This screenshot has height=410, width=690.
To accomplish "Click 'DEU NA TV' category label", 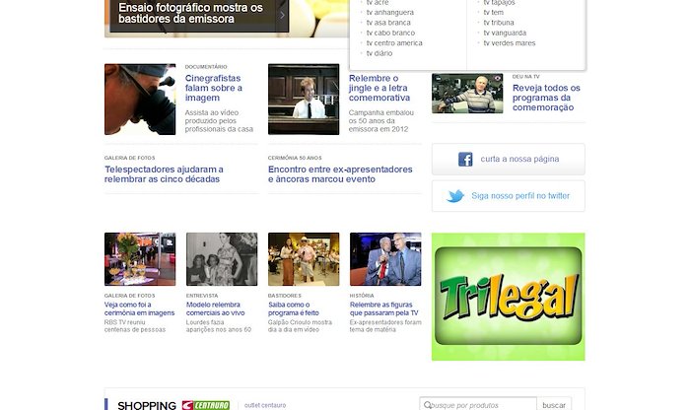I will click(525, 77).
